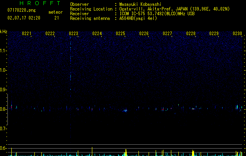
Task: Click Ogata-vill. Akita-Pref. JAPAN location text
Action: pos(174,9)
